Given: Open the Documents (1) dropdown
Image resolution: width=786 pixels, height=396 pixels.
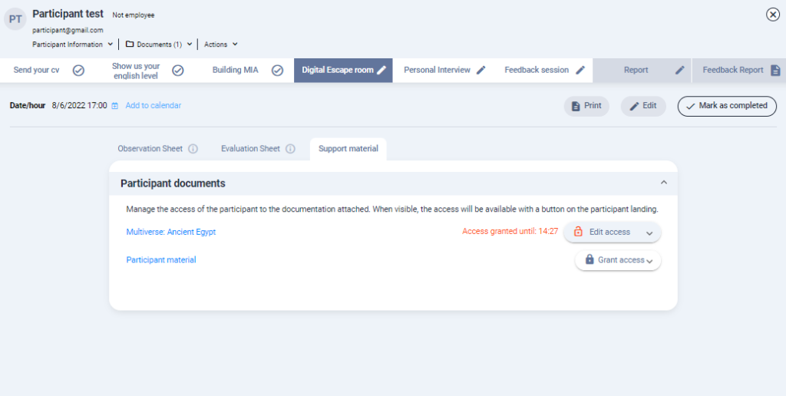Looking at the screenshot, I should click(158, 45).
